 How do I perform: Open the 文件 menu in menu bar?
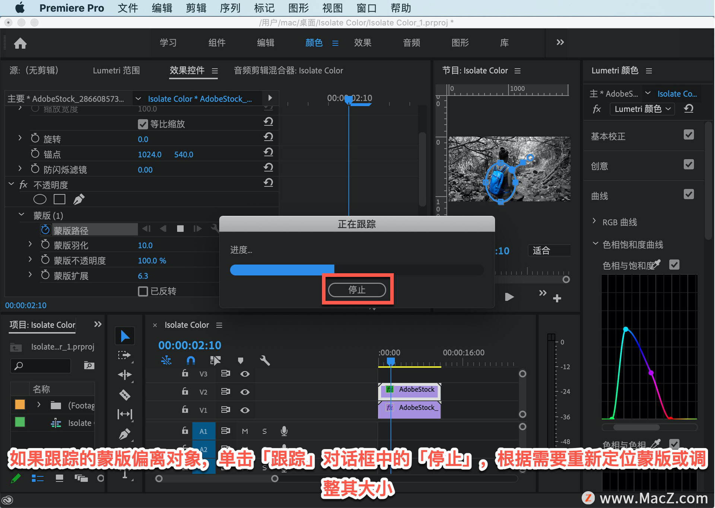coord(128,8)
